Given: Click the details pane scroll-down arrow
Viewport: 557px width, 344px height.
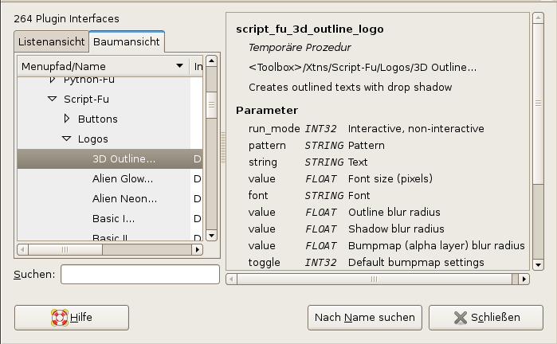Looking at the screenshot, I should (538, 265).
